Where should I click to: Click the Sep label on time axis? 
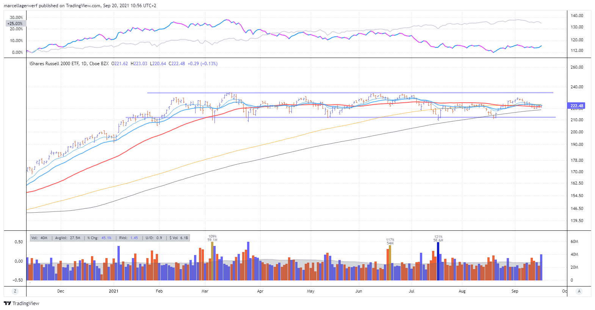pos(515,291)
